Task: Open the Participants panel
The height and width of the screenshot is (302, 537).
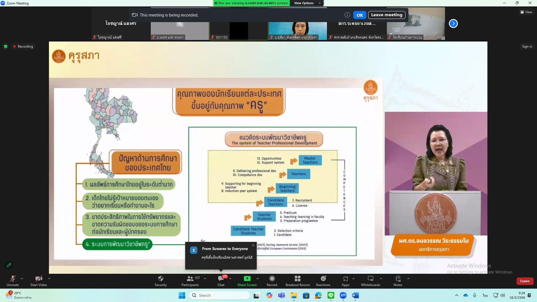Action: [x=190, y=281]
